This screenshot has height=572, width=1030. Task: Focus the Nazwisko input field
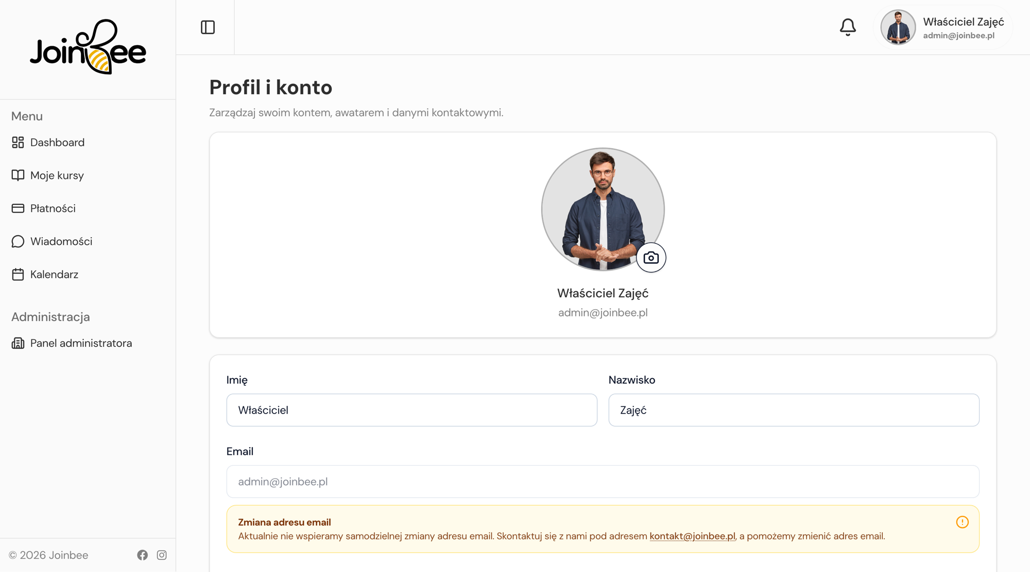click(794, 410)
